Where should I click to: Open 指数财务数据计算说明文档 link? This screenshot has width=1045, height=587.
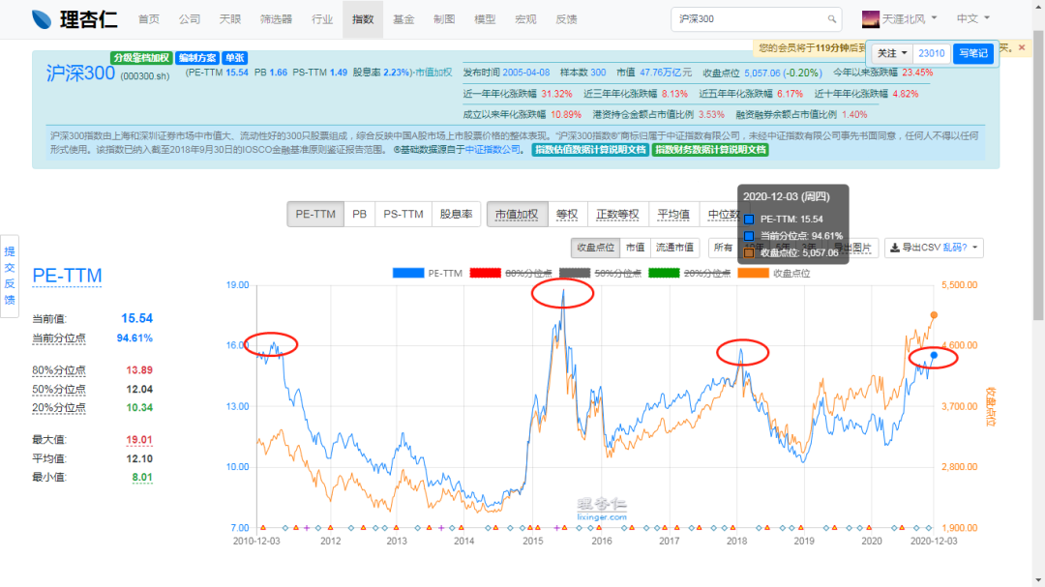[x=710, y=150]
